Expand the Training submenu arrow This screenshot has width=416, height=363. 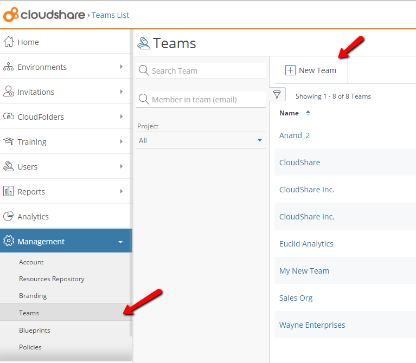click(121, 141)
